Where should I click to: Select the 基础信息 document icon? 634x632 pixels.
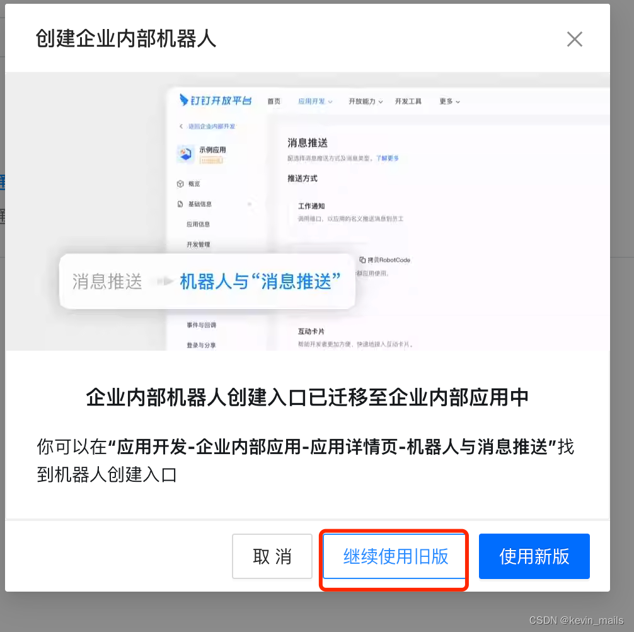(x=180, y=204)
